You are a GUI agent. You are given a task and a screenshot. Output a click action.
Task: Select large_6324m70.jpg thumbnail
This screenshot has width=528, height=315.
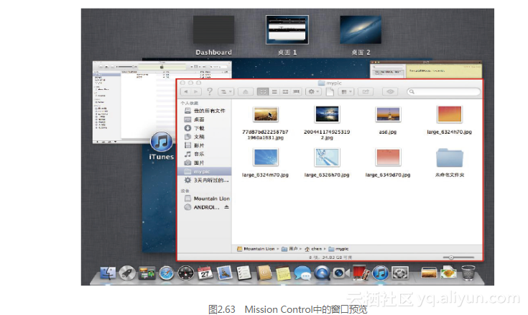click(265, 157)
